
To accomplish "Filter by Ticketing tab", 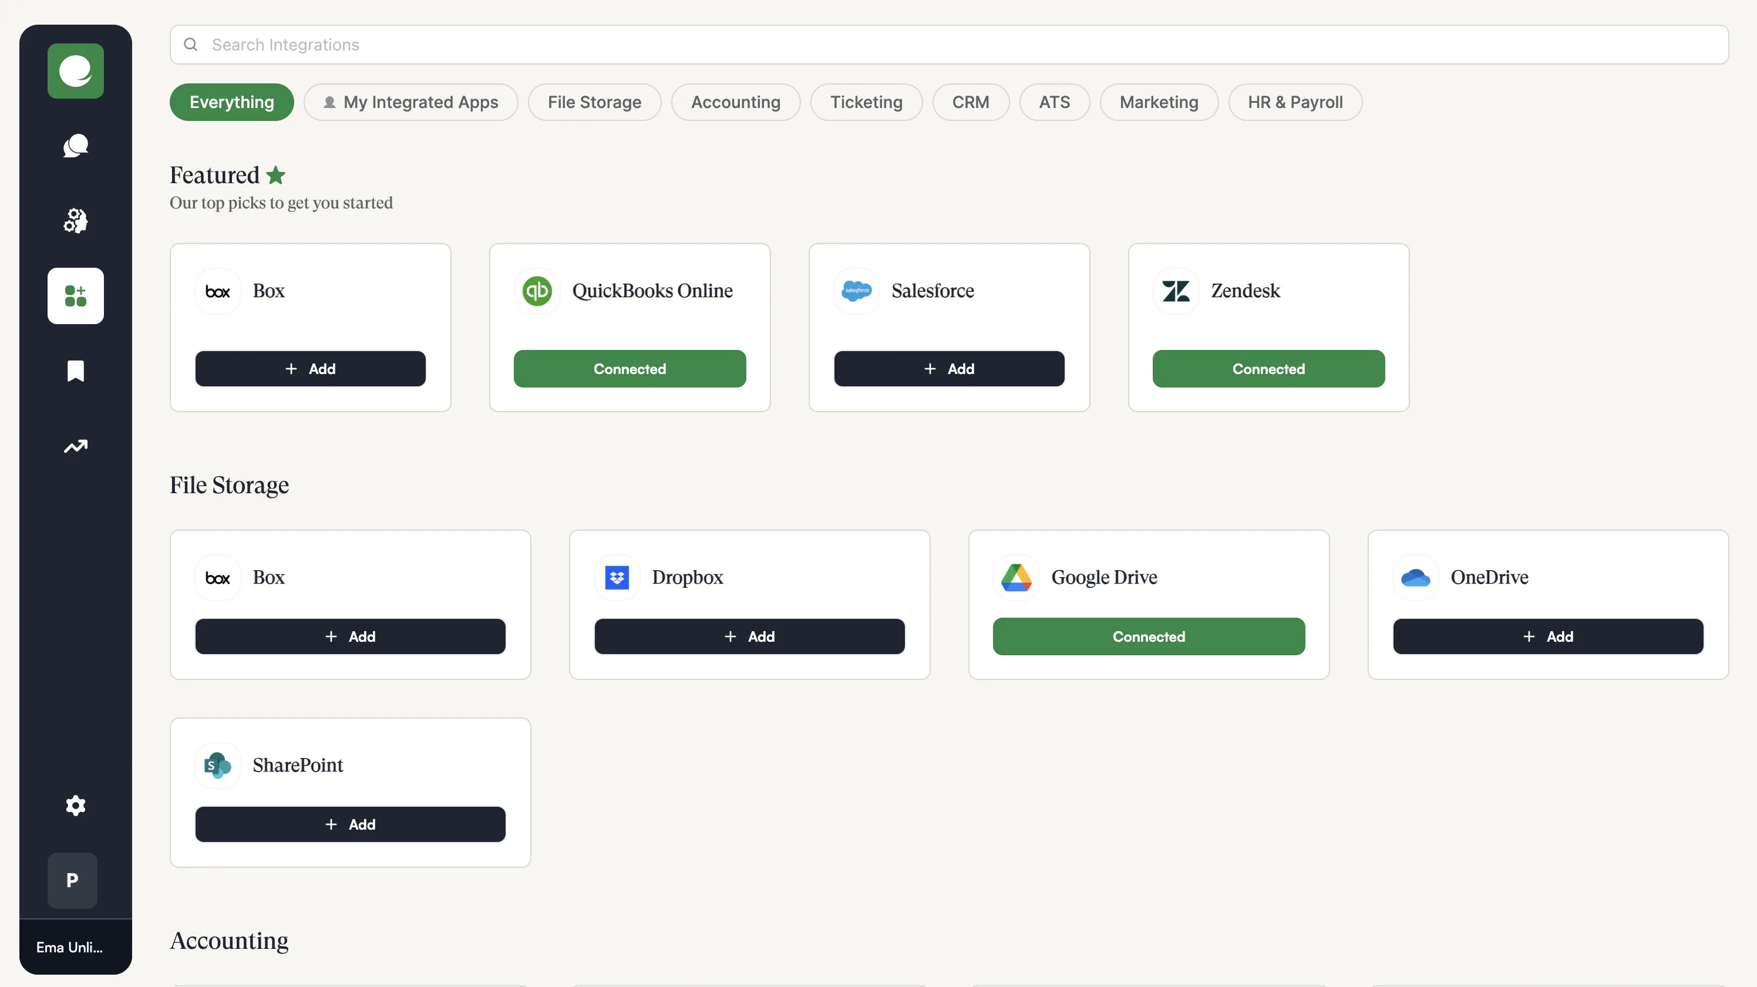I will pyautogui.click(x=866, y=102).
